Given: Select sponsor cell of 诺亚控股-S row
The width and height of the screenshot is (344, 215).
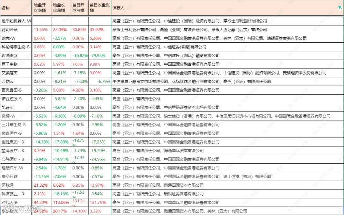Looking at the screenshot, I should point(227,99).
